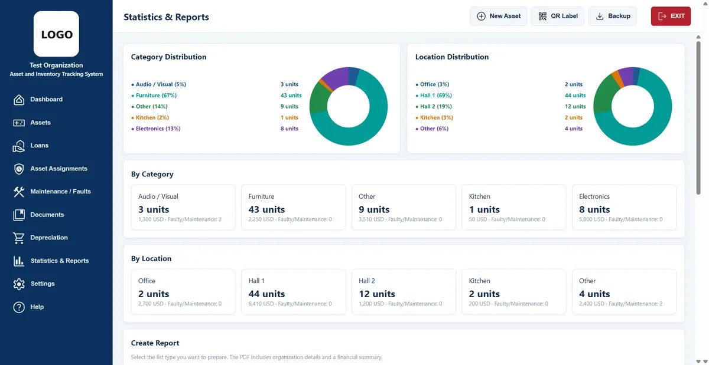Click the Other (14%) legend entry
The image size is (709, 365).
point(149,107)
